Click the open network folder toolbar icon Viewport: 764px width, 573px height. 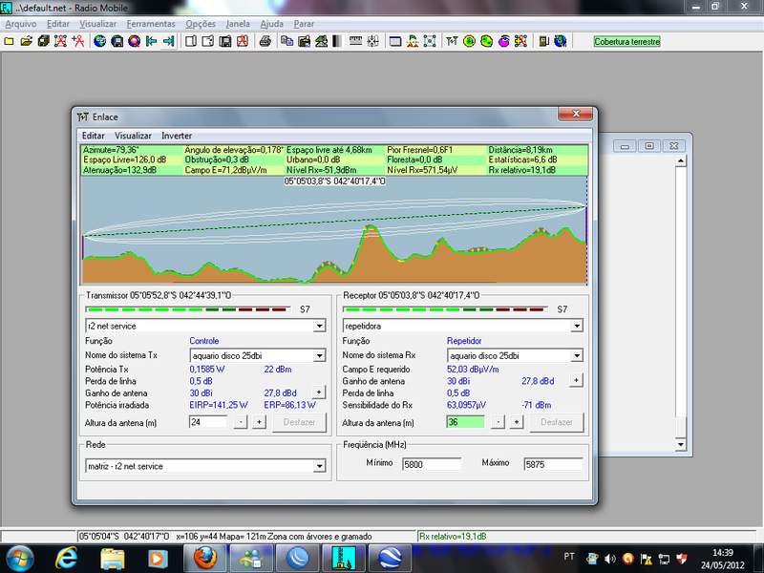[x=26, y=41]
